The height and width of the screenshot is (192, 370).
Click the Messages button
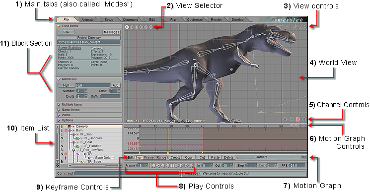pos(111,32)
